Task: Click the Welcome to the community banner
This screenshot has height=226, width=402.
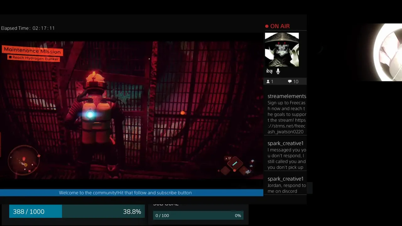Action: tap(132, 193)
